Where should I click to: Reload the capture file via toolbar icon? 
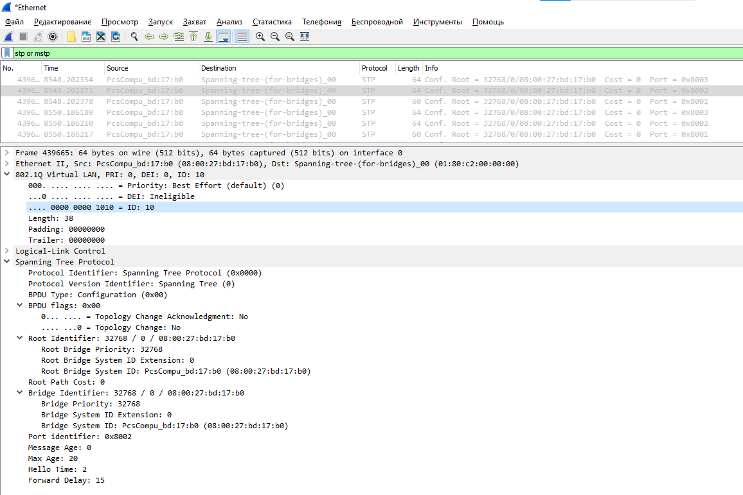tap(116, 37)
